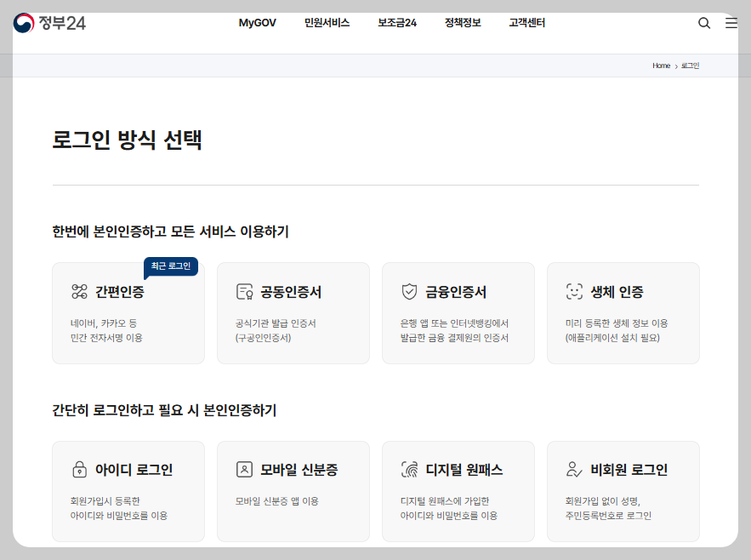The image size is (751, 560).
Task: Open the search magnifier icon
Action: coord(704,23)
